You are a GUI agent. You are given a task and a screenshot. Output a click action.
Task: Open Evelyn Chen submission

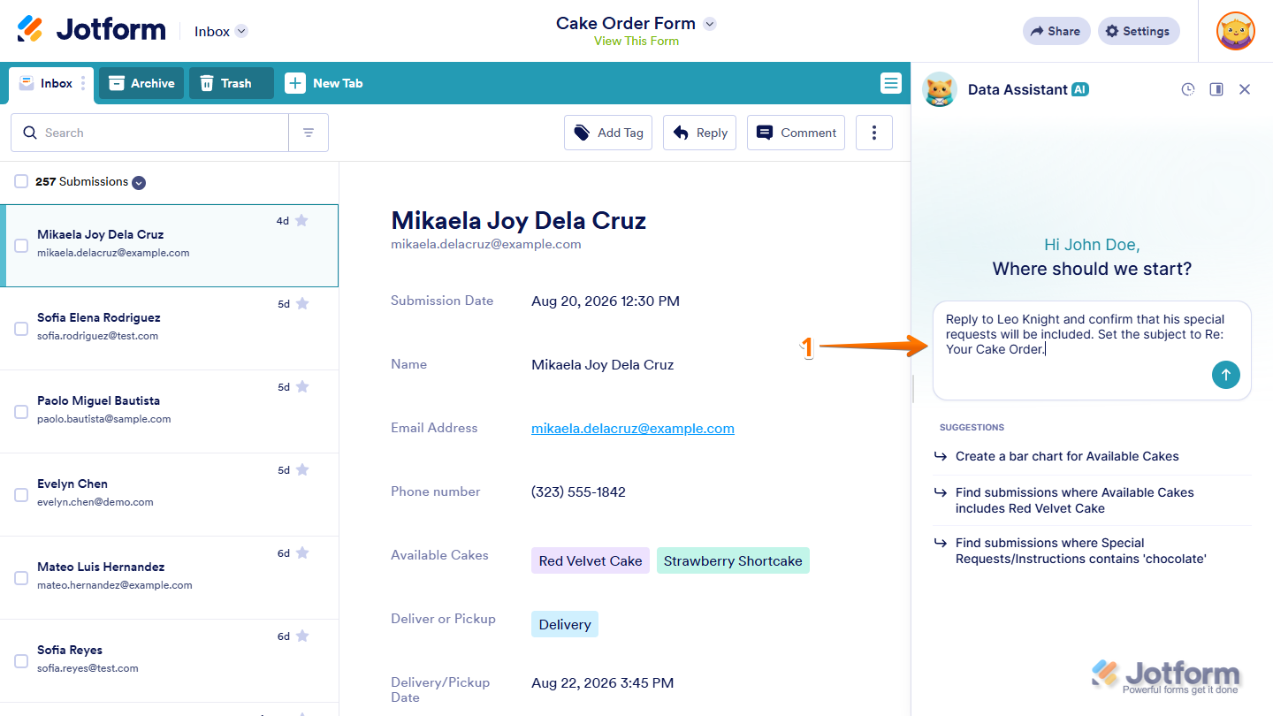(x=169, y=495)
